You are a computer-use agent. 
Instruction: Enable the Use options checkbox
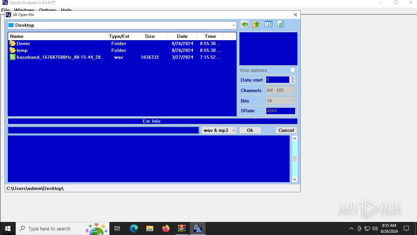pyautogui.click(x=293, y=70)
